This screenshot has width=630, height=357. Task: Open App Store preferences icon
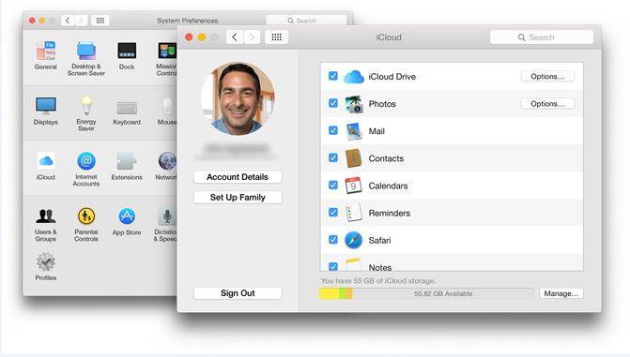coord(127,216)
